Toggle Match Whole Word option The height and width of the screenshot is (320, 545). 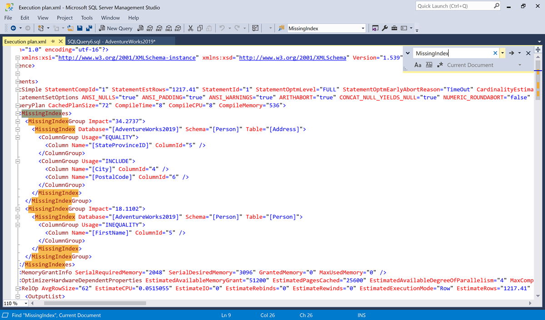tap(429, 65)
